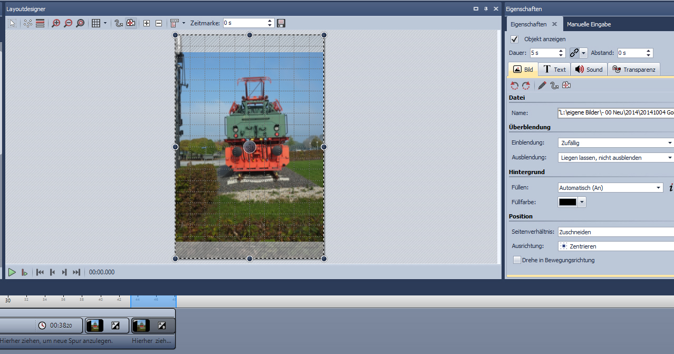Click the zoom out magnifier icon
674x354 pixels.
point(68,23)
